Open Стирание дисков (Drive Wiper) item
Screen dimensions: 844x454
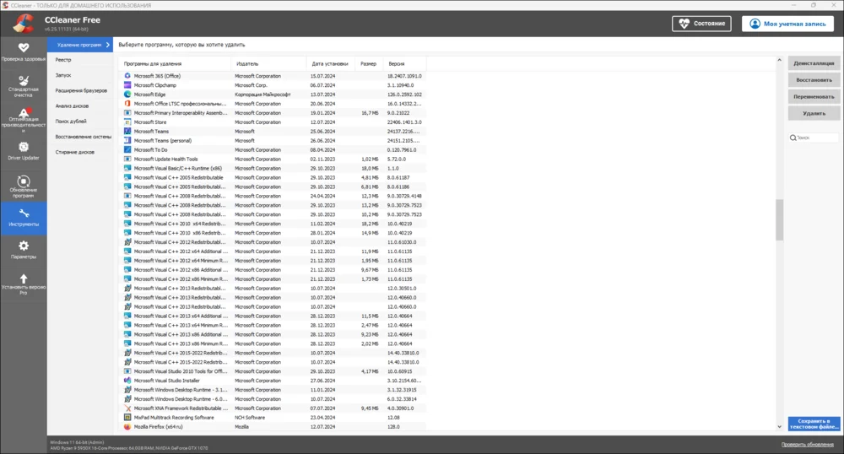coord(74,152)
